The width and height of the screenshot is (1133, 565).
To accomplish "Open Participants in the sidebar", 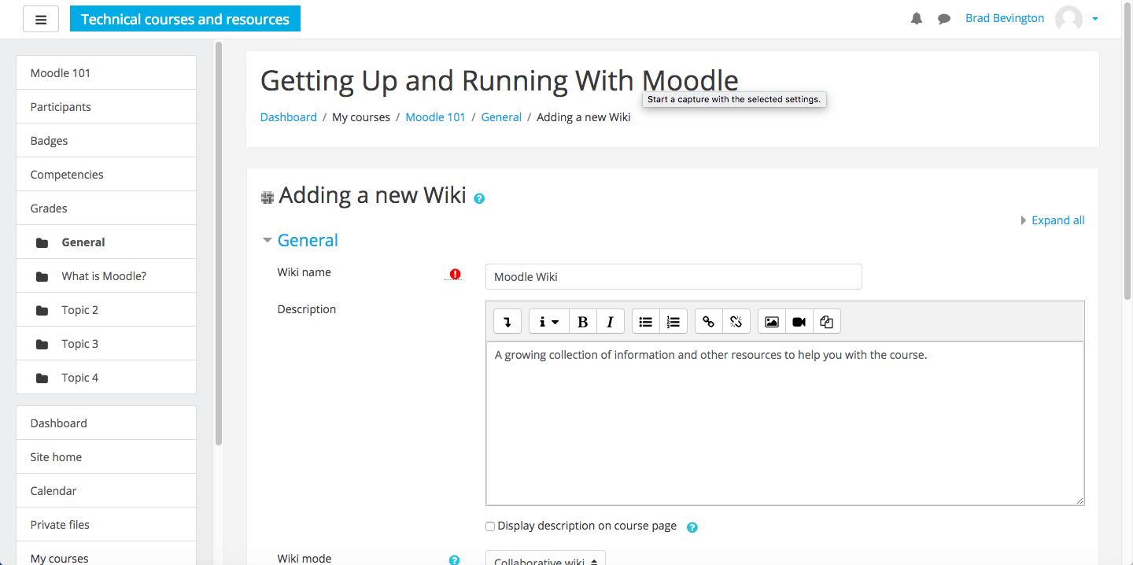I will (106, 107).
